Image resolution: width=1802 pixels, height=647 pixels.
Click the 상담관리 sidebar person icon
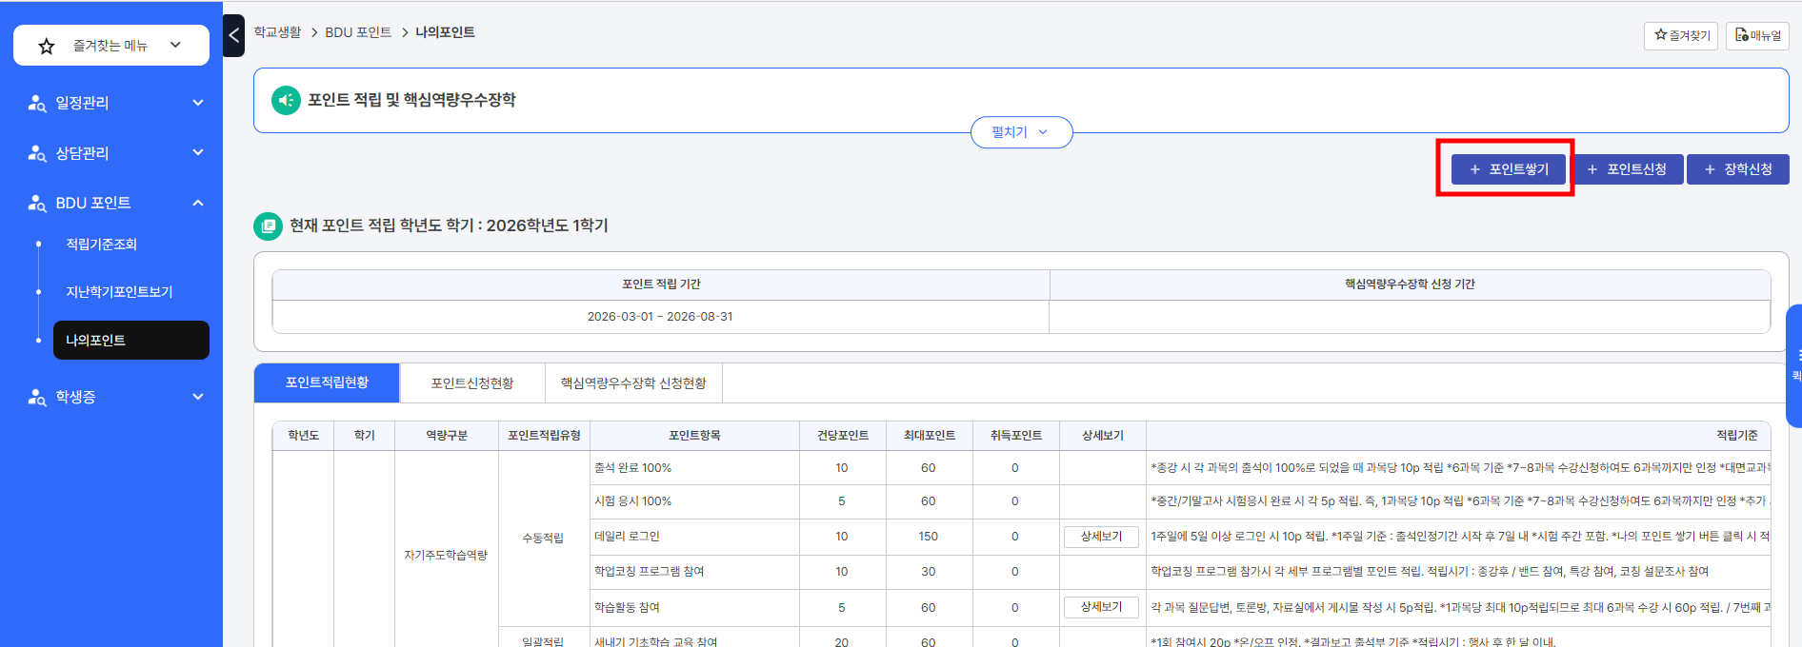tap(37, 153)
